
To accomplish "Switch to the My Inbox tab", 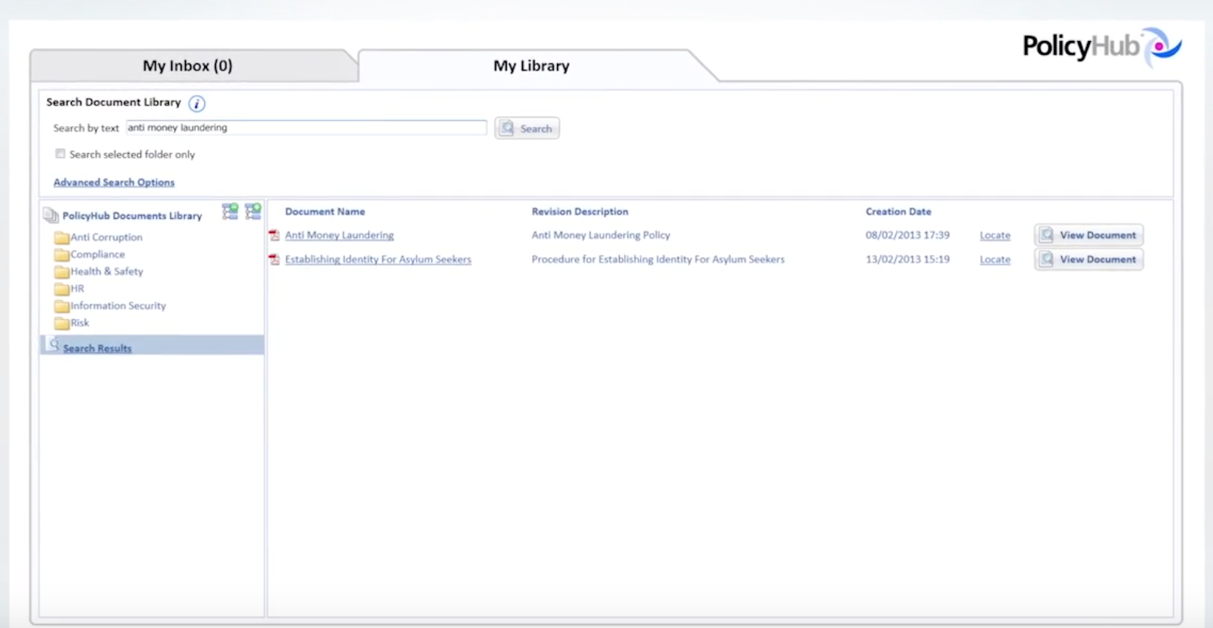I will (187, 66).
